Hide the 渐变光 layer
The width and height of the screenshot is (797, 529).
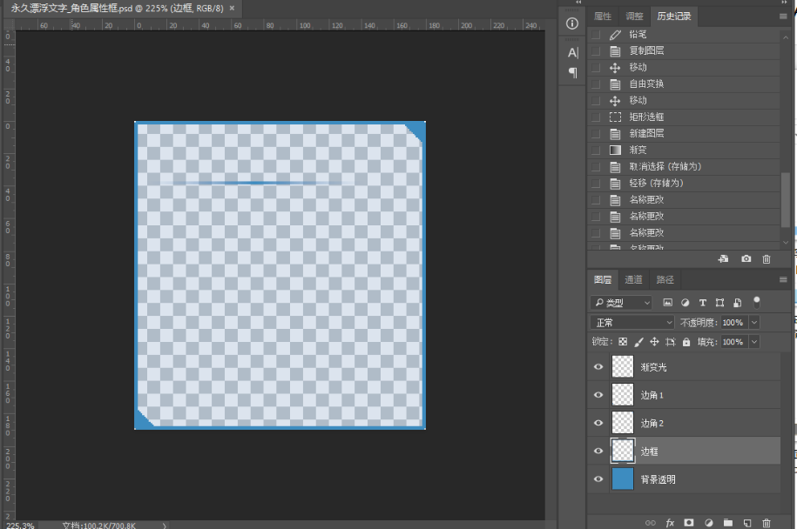(598, 367)
